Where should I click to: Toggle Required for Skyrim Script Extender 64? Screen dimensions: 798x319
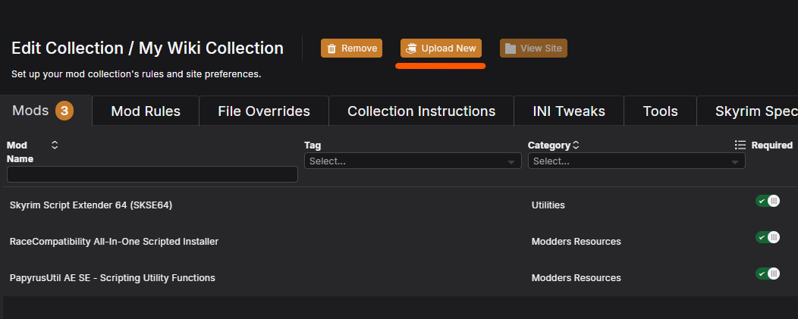(767, 201)
